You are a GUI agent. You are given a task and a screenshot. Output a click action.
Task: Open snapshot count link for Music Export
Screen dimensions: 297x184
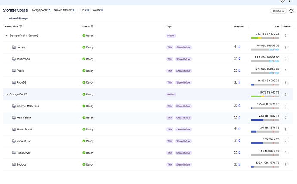click(x=239, y=129)
